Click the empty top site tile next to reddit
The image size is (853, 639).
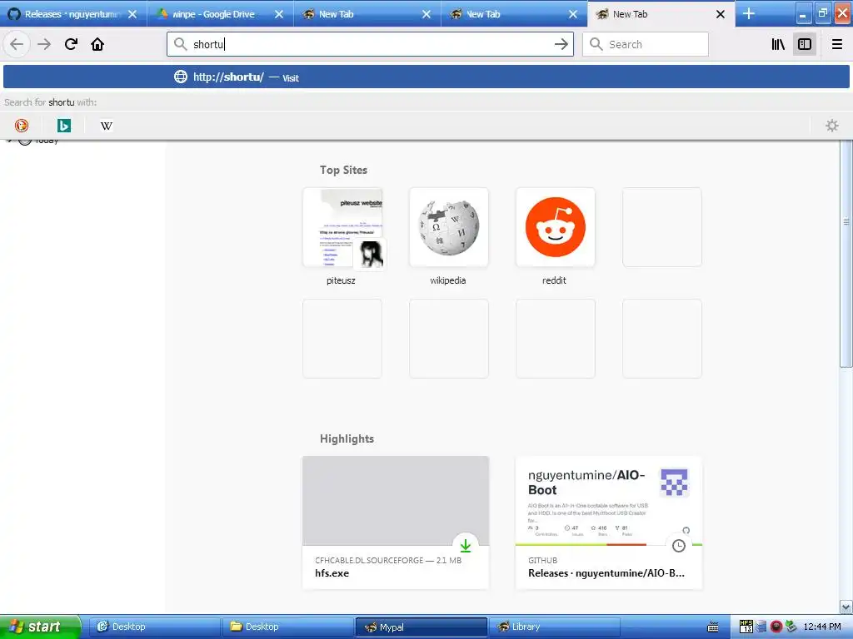click(662, 227)
